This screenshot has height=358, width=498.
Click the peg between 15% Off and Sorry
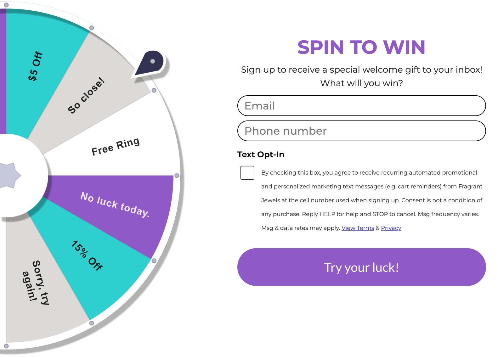92,323
